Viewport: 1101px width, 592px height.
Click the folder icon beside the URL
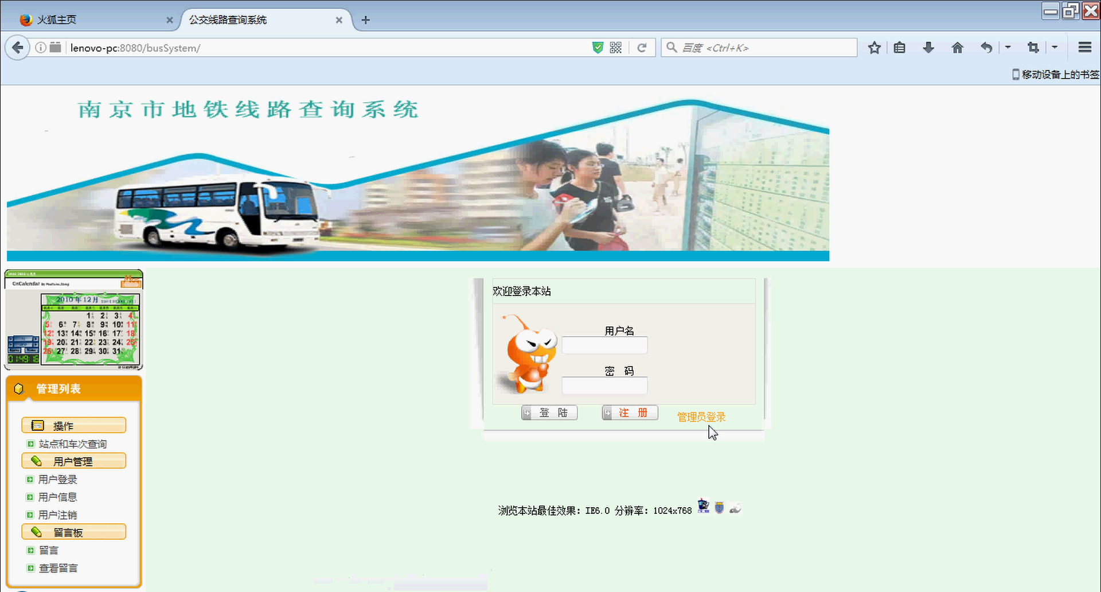click(55, 48)
